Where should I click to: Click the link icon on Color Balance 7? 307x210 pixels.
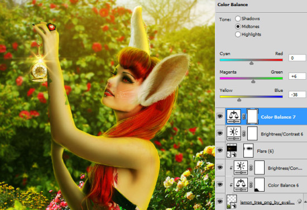[x=243, y=116]
